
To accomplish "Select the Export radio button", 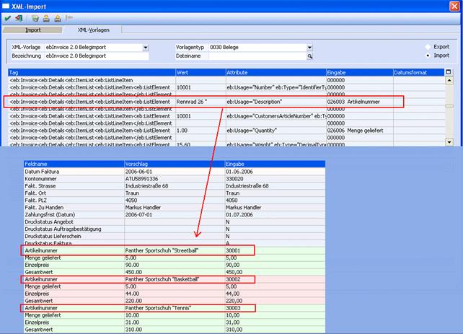I will [426, 47].
